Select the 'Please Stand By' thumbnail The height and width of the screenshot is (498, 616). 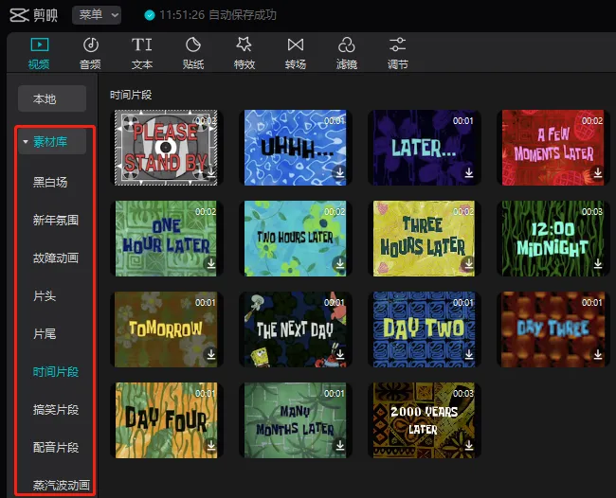coord(165,147)
